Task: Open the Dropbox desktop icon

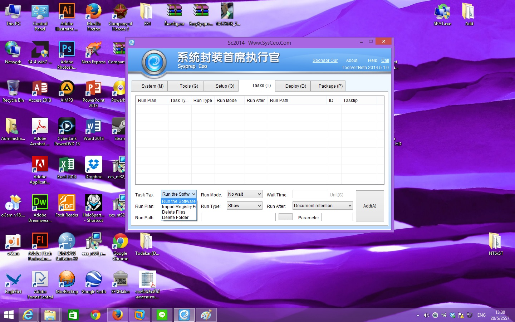Action: 93,168
